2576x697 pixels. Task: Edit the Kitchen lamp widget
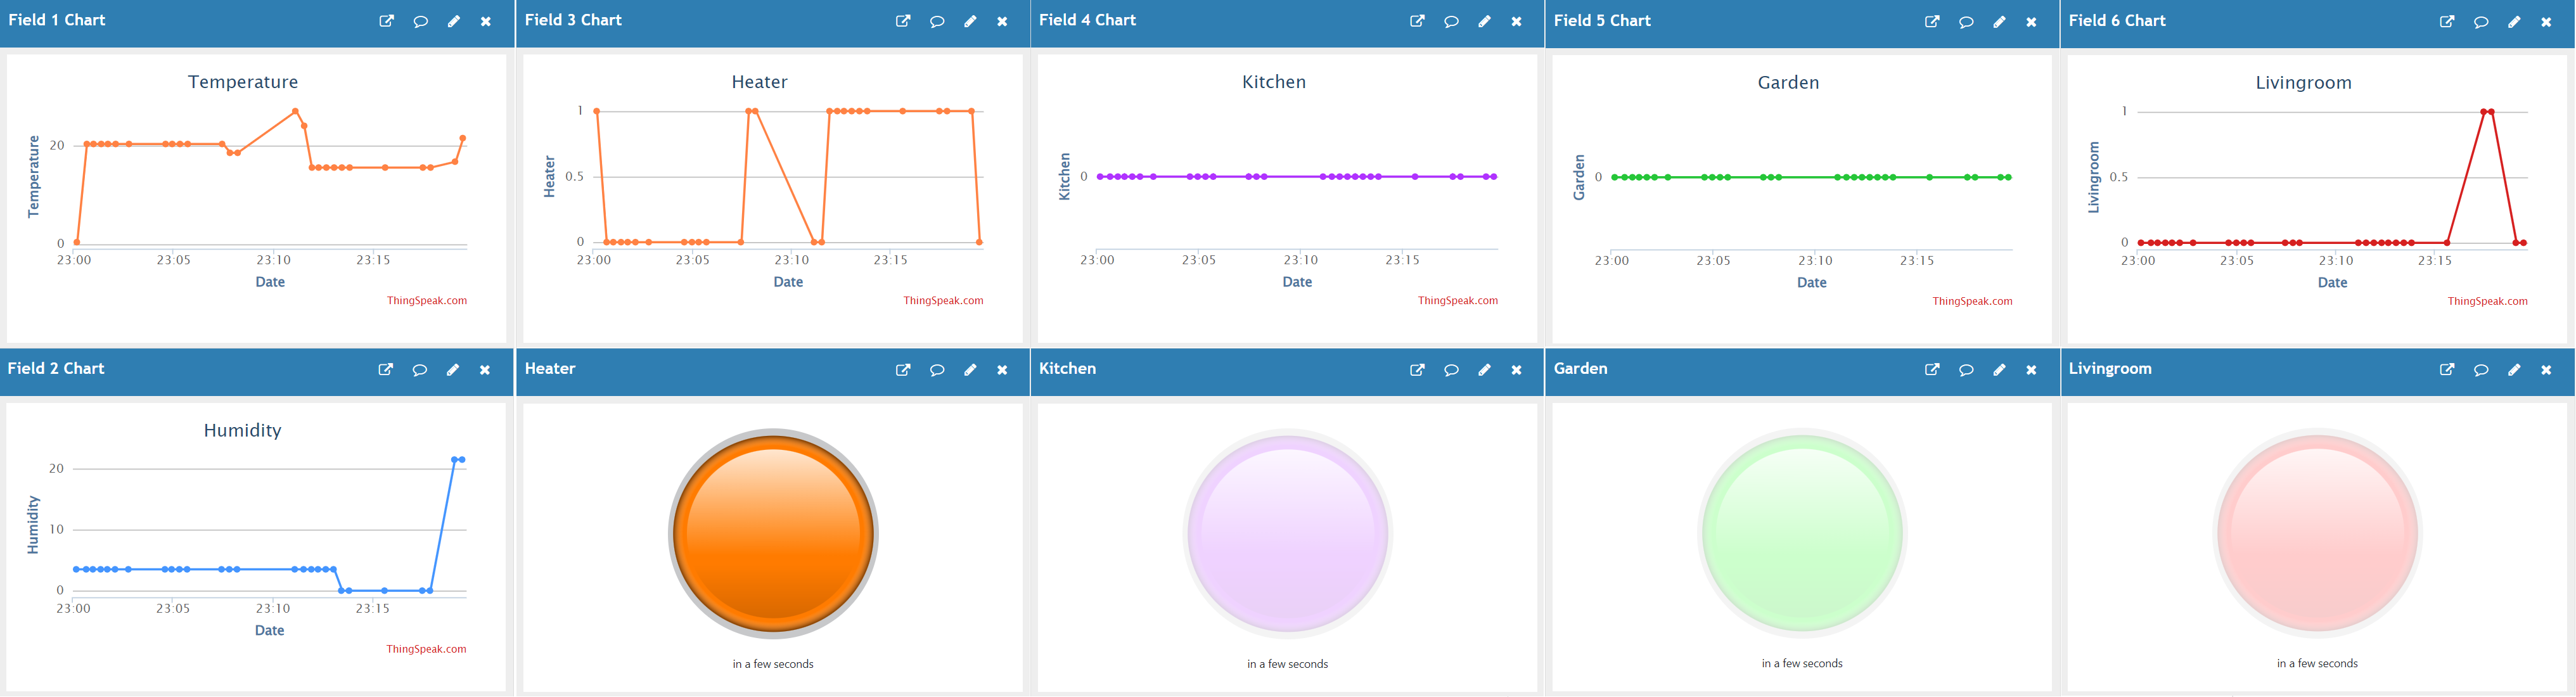1484,370
